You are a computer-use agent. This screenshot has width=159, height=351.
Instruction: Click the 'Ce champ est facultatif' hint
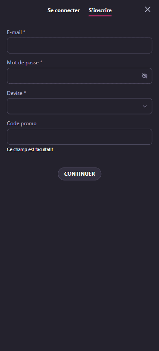[30, 149]
